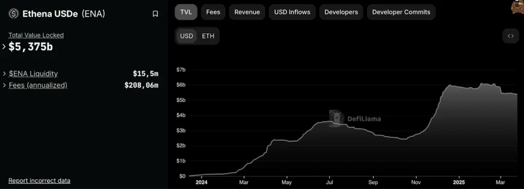
Task: Open the embed chart code icon
Action: 511,36
